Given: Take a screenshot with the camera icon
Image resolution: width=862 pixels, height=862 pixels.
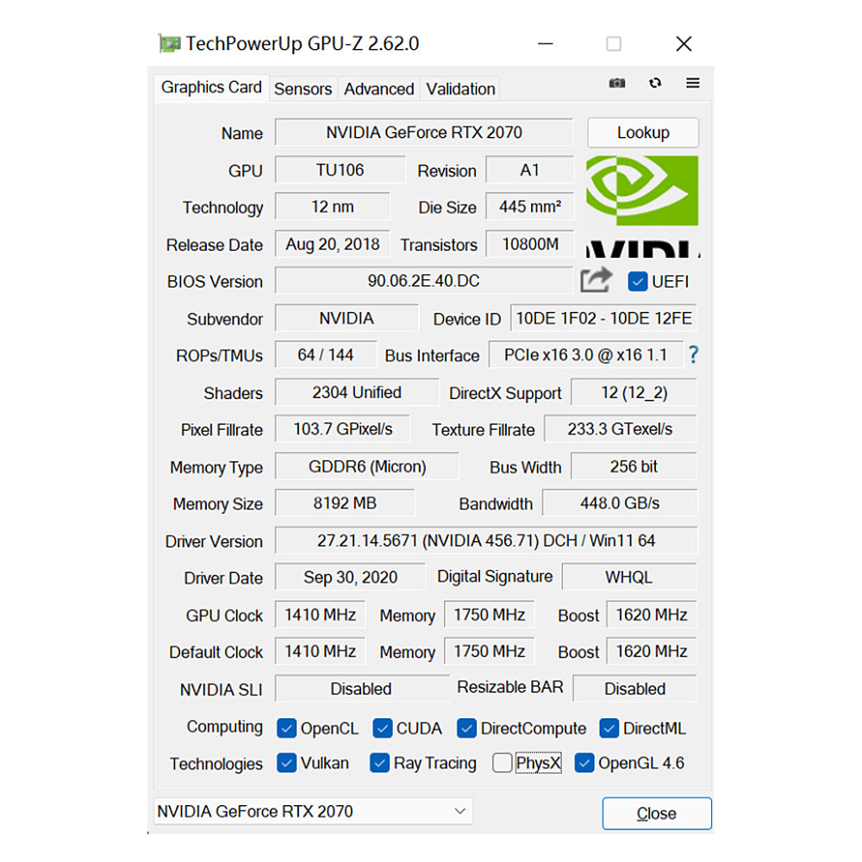Looking at the screenshot, I should [617, 83].
